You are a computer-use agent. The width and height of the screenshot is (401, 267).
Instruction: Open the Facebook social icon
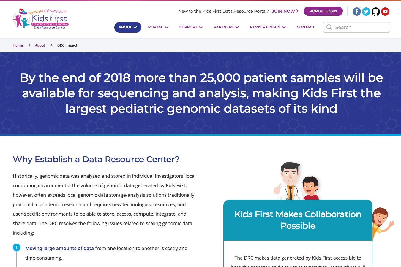357,12
